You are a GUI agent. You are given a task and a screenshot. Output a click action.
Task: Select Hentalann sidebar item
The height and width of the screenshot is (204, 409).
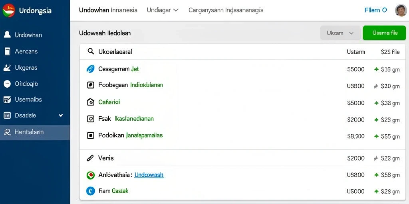click(x=35, y=132)
